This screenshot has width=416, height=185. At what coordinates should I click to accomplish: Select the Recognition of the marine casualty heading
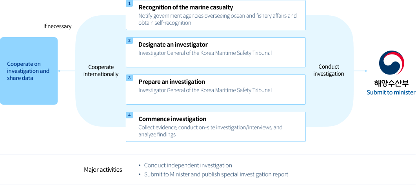pyautogui.click(x=185, y=7)
